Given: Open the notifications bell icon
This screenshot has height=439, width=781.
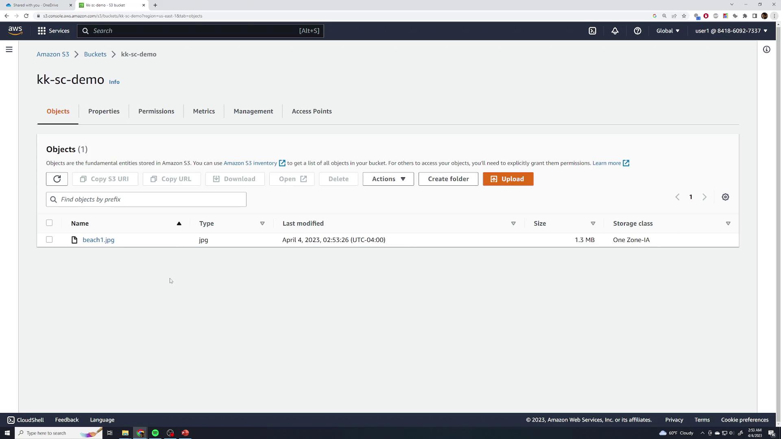Looking at the screenshot, I should coord(615,31).
